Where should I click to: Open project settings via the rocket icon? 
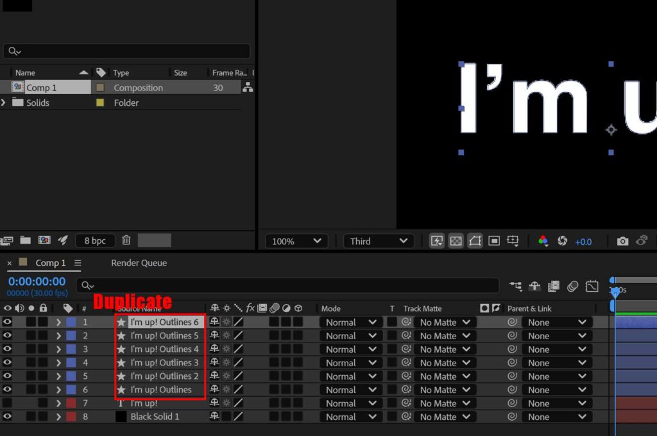pyautogui.click(x=63, y=240)
